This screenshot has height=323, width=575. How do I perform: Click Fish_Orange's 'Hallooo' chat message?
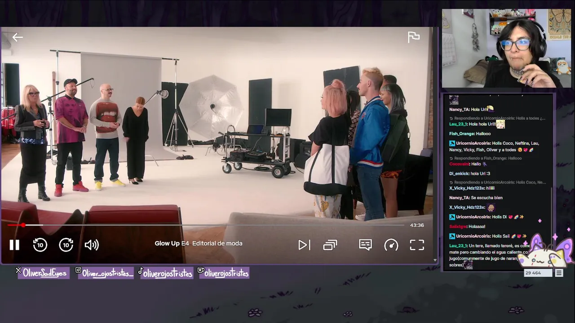470,134
